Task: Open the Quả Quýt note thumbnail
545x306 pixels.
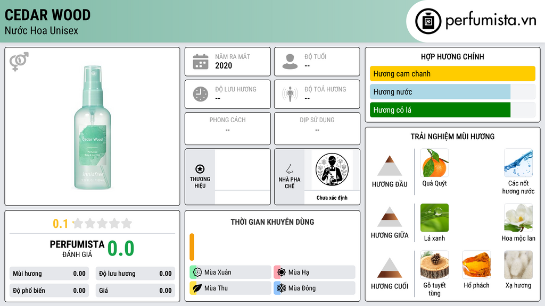Action: [434, 163]
